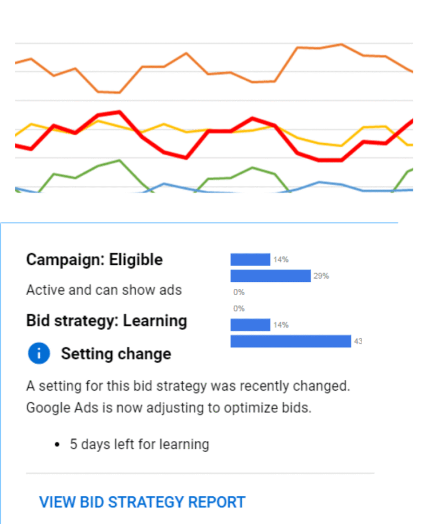Open the View Bid Strategy Report link

pos(142,502)
